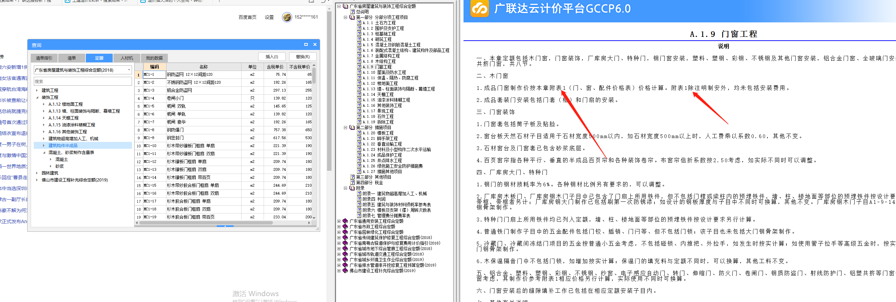
Task: Click the 含税单价 column header
Action: (x=275, y=67)
